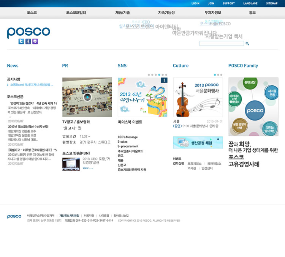The height and width of the screenshot is (257, 285).
Task: Open the 특별기고 이주형 근로자위원 article
Action: [32, 150]
